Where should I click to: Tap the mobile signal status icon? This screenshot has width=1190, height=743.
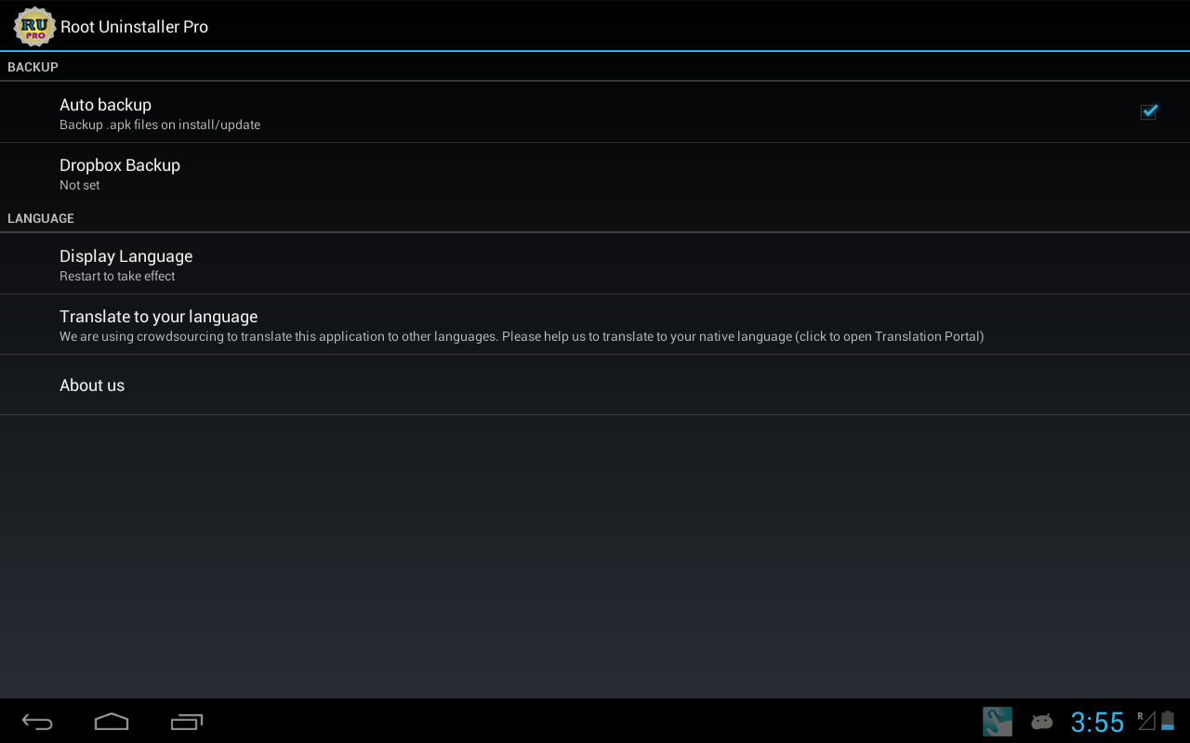1146,721
